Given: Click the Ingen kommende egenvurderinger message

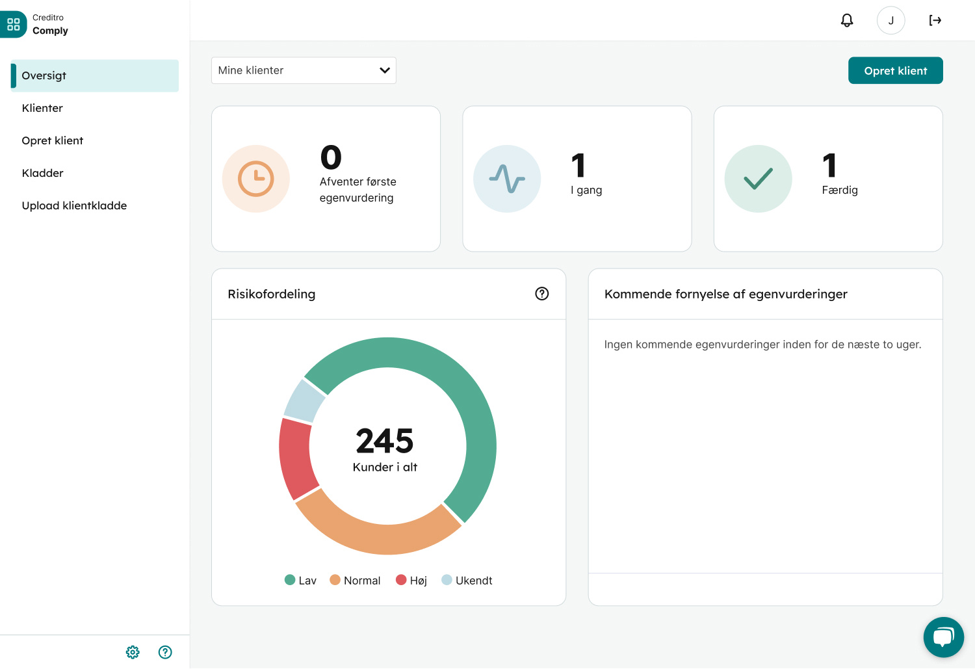Looking at the screenshot, I should pyautogui.click(x=763, y=345).
